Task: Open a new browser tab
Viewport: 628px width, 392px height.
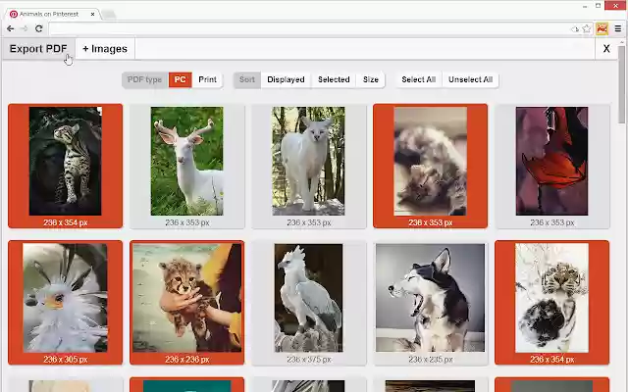Action: click(x=109, y=15)
